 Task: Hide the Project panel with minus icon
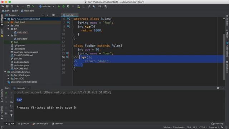tap(58, 15)
